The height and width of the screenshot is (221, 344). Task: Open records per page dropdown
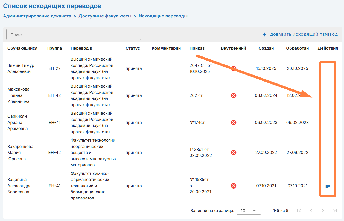click(249, 211)
